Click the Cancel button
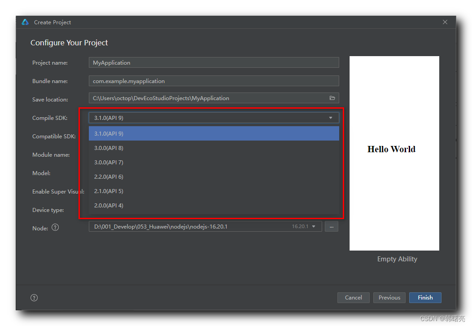 [353, 297]
